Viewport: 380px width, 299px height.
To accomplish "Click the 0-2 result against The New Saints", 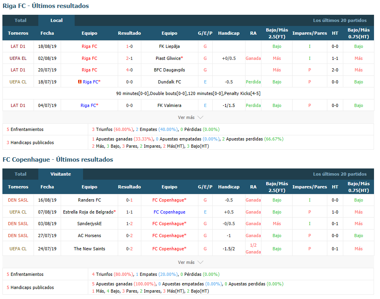I will pyautogui.click(x=129, y=249).
